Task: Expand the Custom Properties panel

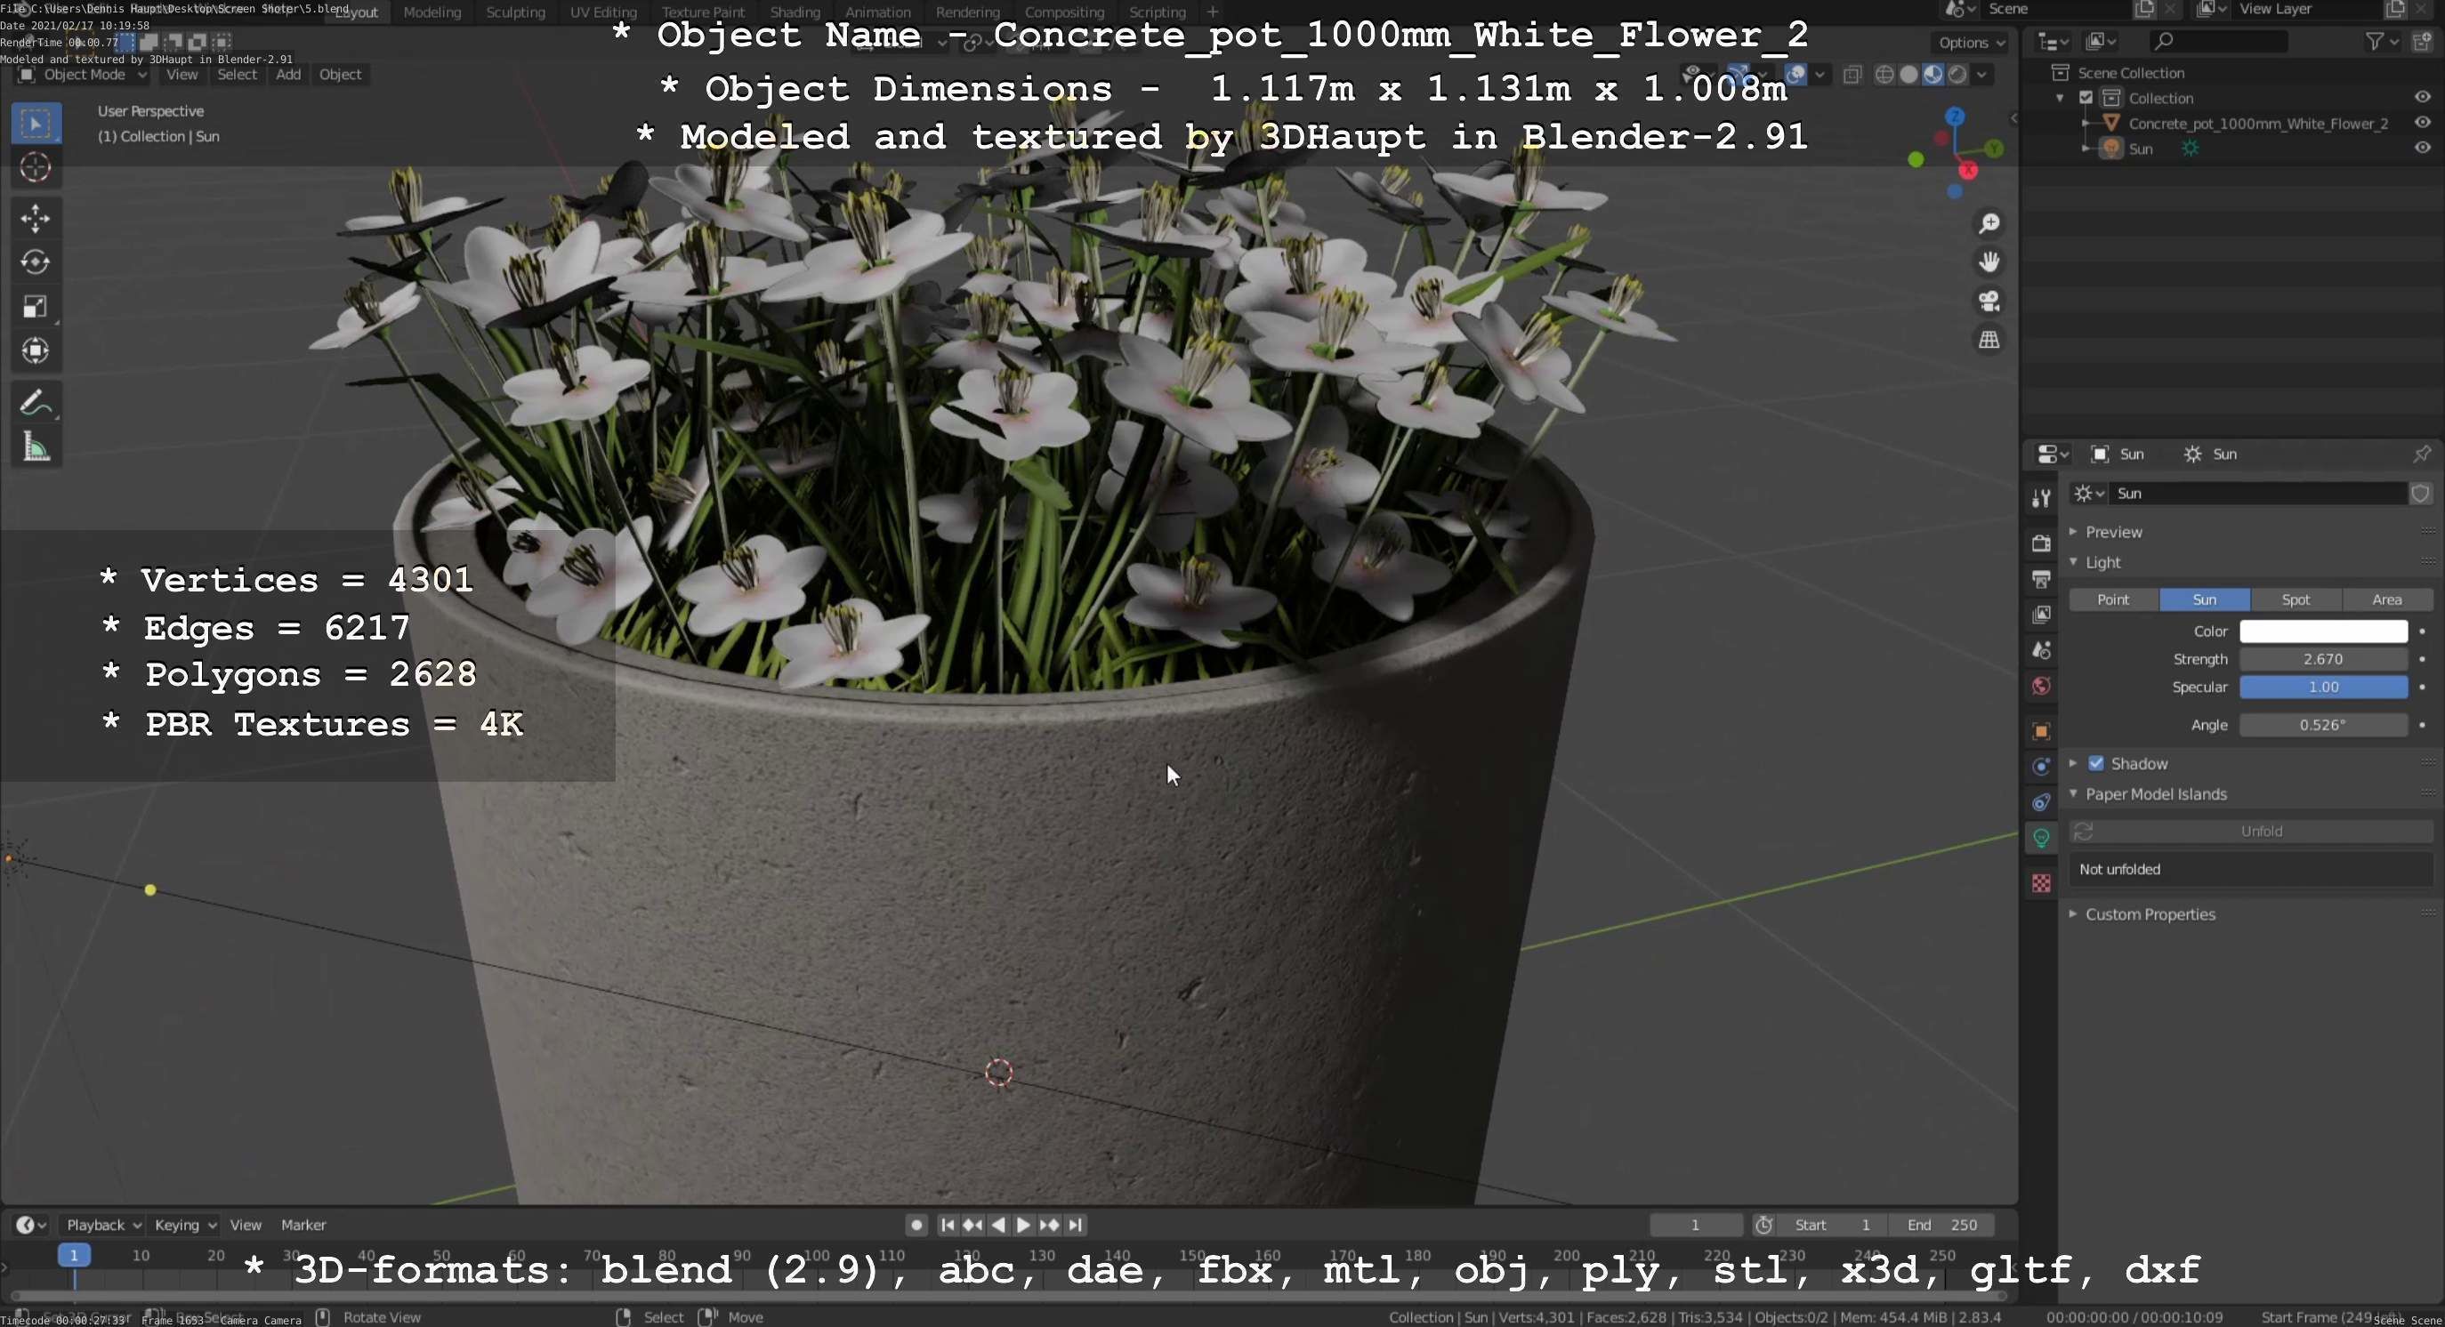Action: tap(2150, 914)
